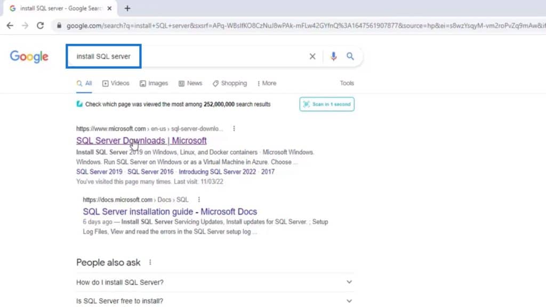Switch to the News tab

(190, 83)
